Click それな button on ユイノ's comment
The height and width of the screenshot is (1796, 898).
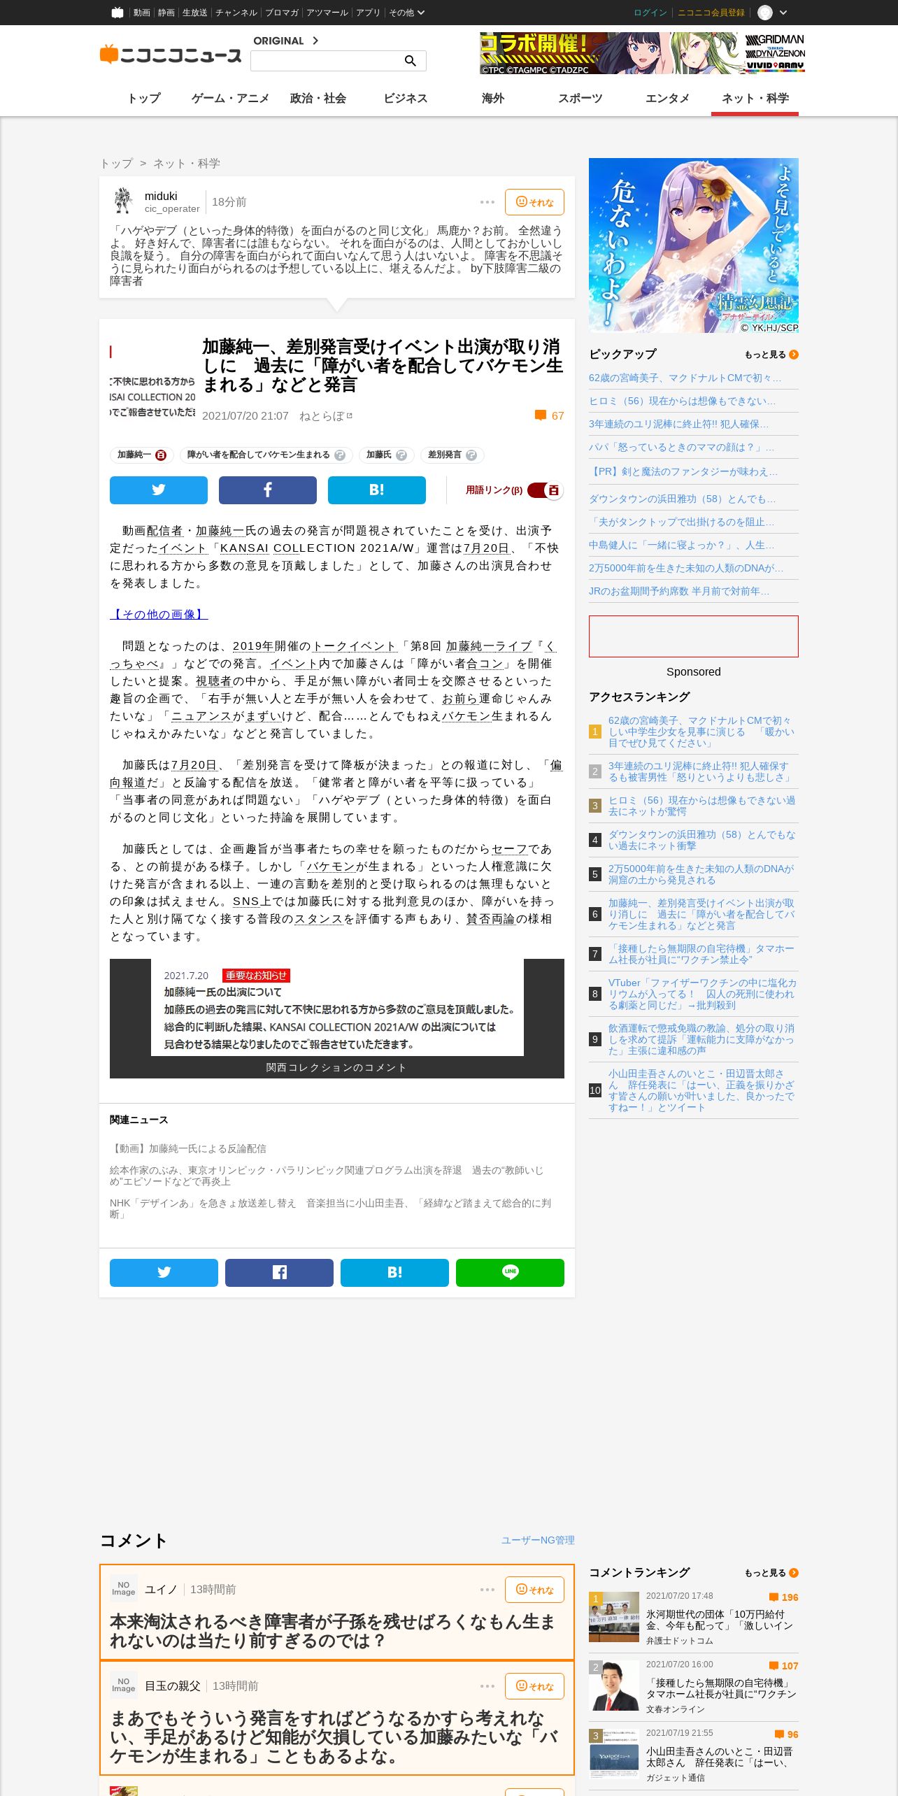pos(534,1590)
